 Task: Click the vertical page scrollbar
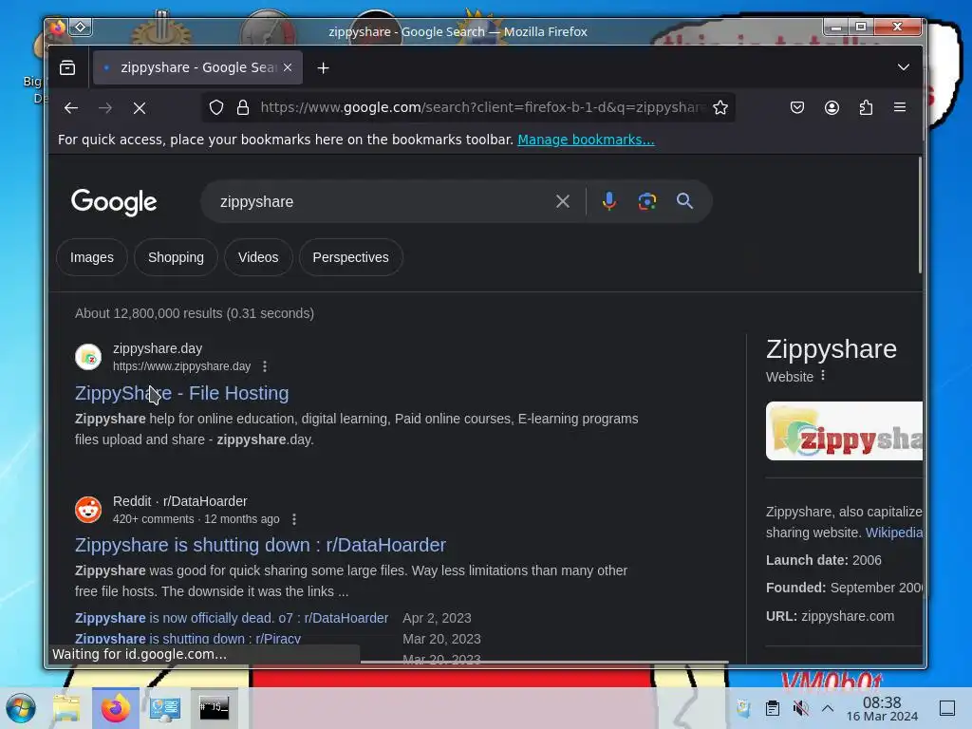tap(920, 215)
